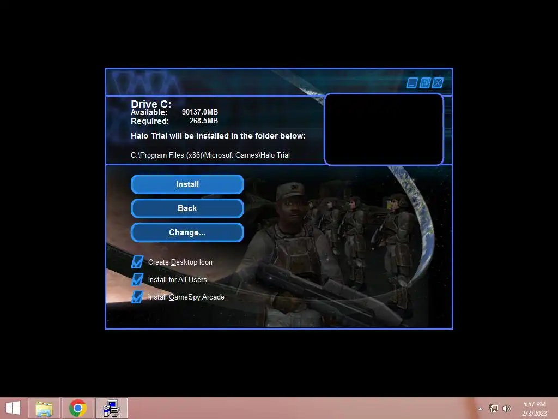Click the Drive C: heading
The width and height of the screenshot is (558, 419).
tap(151, 104)
